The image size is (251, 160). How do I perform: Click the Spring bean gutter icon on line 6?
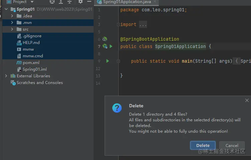click(105, 39)
